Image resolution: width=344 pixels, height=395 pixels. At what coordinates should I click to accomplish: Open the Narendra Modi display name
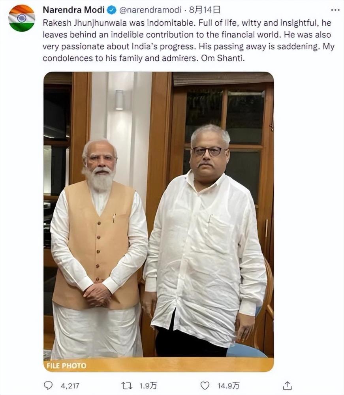[73, 10]
